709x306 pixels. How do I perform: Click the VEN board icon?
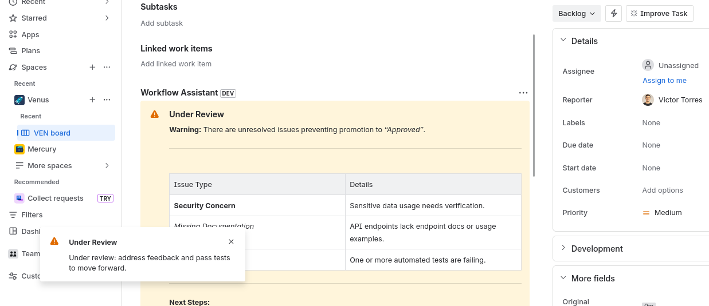(25, 133)
